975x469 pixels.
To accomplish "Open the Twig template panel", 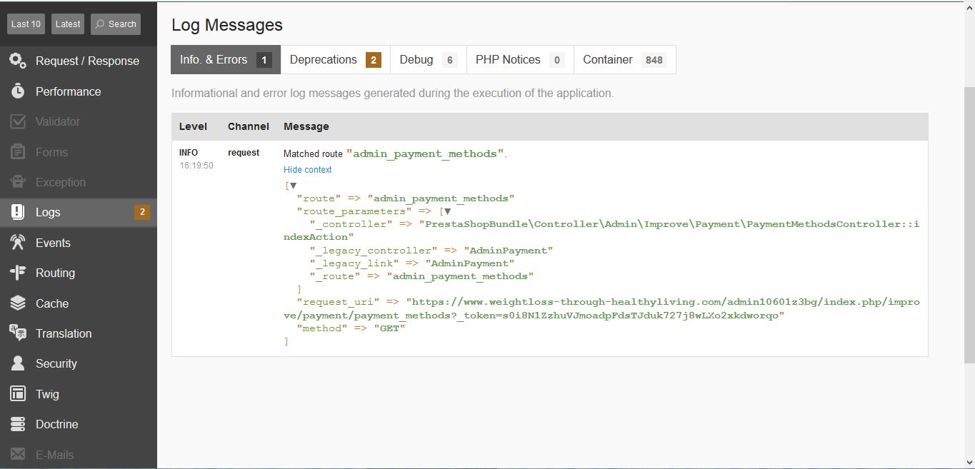I will (x=46, y=394).
